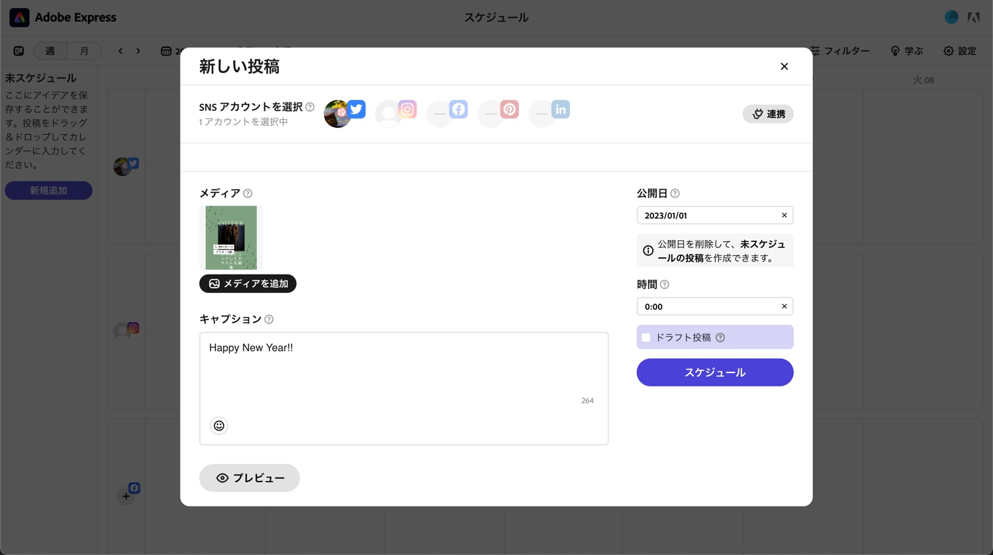Open help icon beside ドラフト投稿
The width and height of the screenshot is (993, 555).
720,337
